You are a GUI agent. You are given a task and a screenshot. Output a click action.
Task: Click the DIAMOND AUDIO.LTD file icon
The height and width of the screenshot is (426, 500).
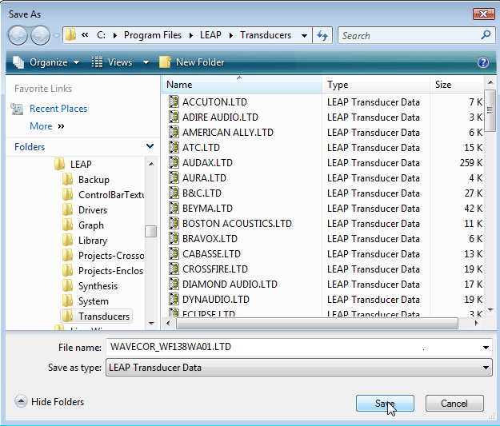(x=174, y=285)
